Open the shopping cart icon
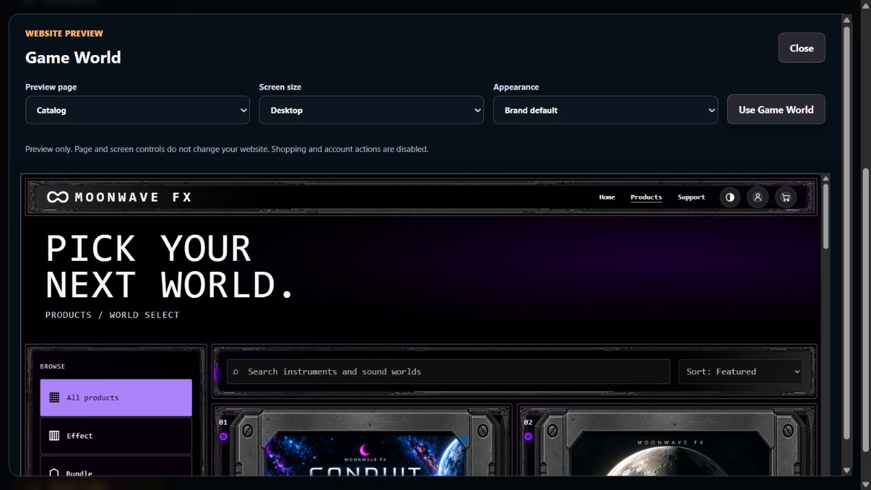 [786, 198]
